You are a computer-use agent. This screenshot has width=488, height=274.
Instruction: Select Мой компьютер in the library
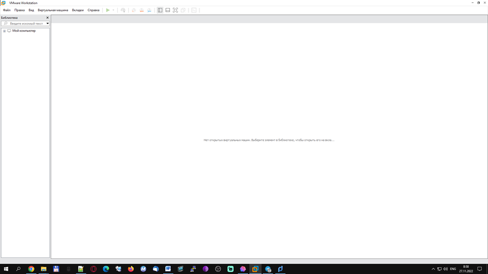click(x=24, y=31)
